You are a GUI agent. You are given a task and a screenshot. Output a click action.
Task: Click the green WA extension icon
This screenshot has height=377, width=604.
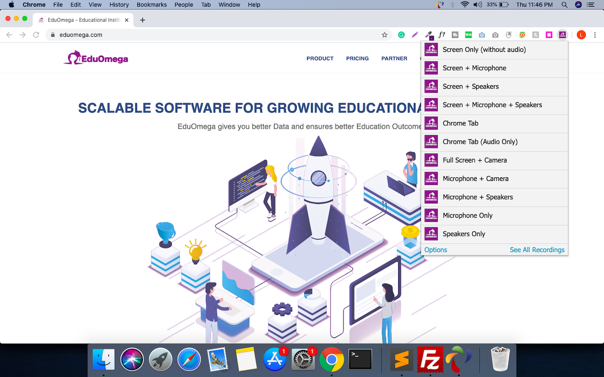pyautogui.click(x=469, y=34)
